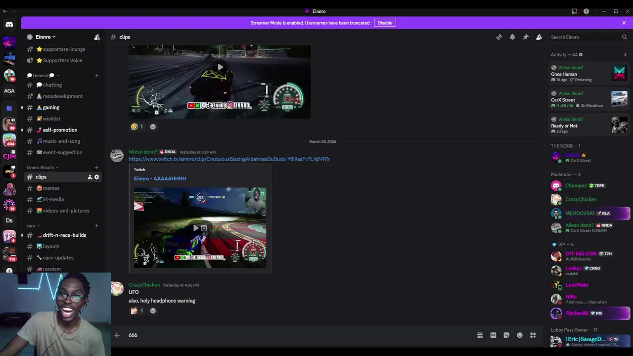Click username CrazyChicken in chat message
Viewport: 633px width, 356px height.
point(144,285)
